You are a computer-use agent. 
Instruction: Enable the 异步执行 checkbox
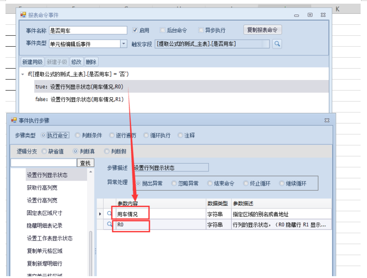(201, 30)
